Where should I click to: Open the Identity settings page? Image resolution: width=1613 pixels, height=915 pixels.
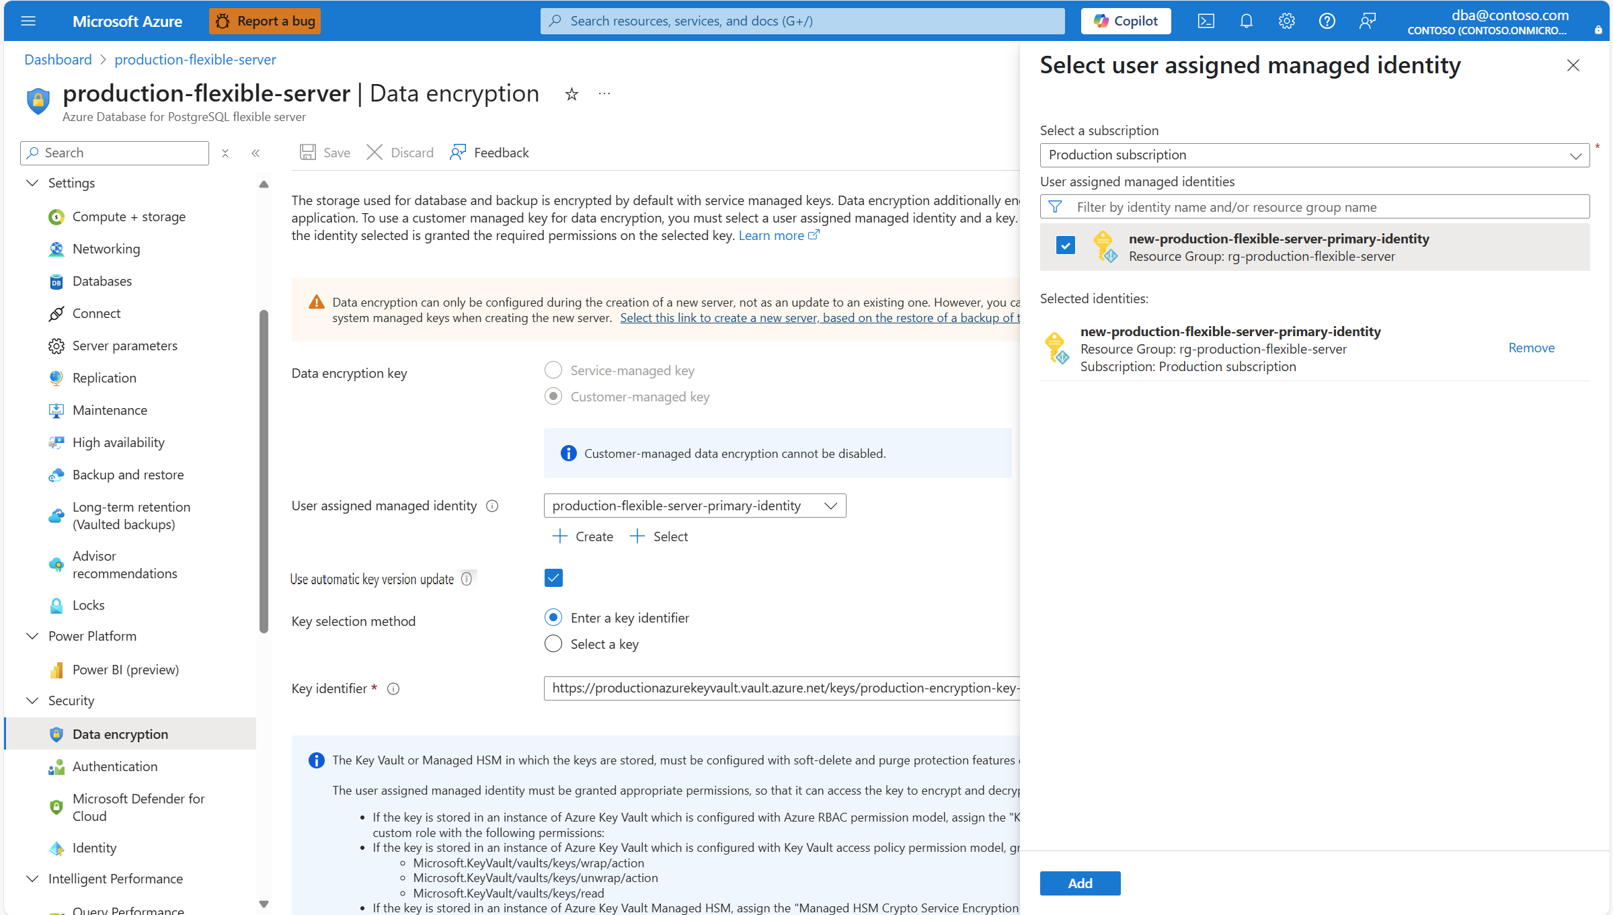(x=94, y=848)
